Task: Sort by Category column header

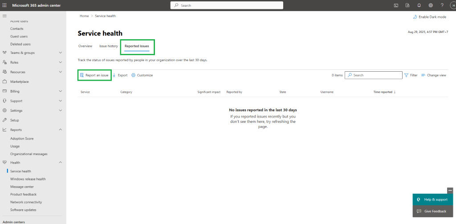Action: [126, 92]
